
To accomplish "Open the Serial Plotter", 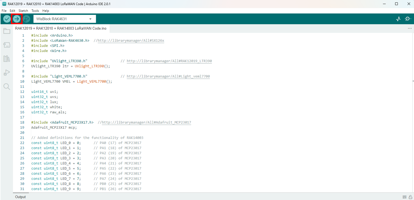I will point(398,19).
